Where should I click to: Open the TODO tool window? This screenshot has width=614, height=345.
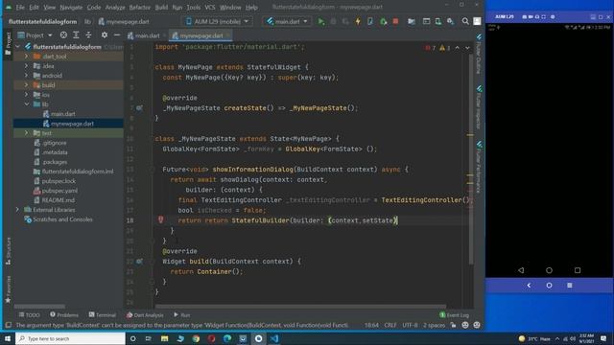coord(29,315)
